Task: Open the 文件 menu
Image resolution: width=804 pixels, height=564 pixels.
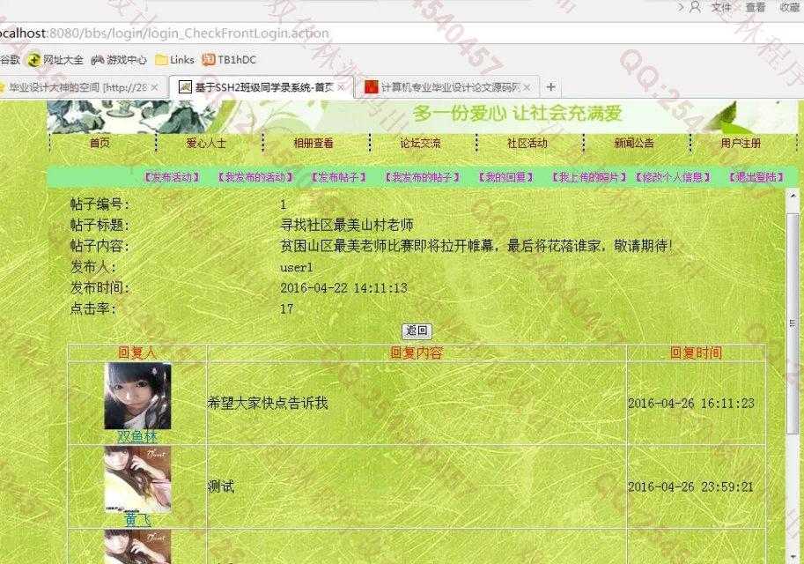Action: click(x=721, y=7)
